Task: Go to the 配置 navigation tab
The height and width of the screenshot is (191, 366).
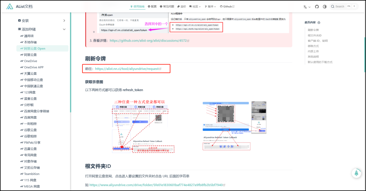Action: coord(152,6)
